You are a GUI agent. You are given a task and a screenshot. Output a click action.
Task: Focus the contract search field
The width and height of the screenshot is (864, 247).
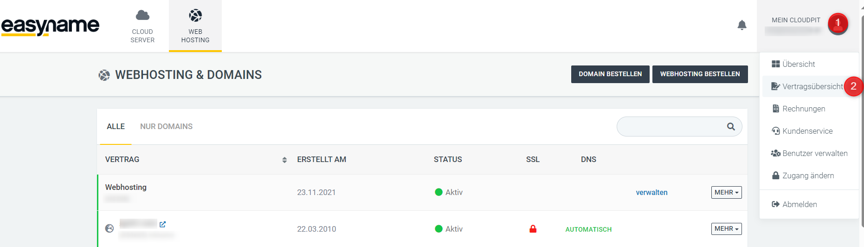(x=671, y=126)
